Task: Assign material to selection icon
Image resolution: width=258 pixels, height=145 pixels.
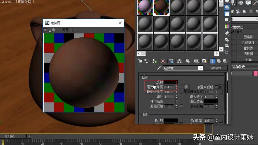Action: coord(154,61)
